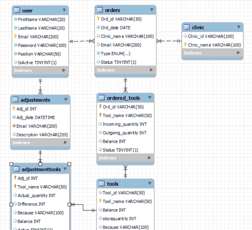
Task: Click the diamond icon beside user IsActive
Action: 15,62
